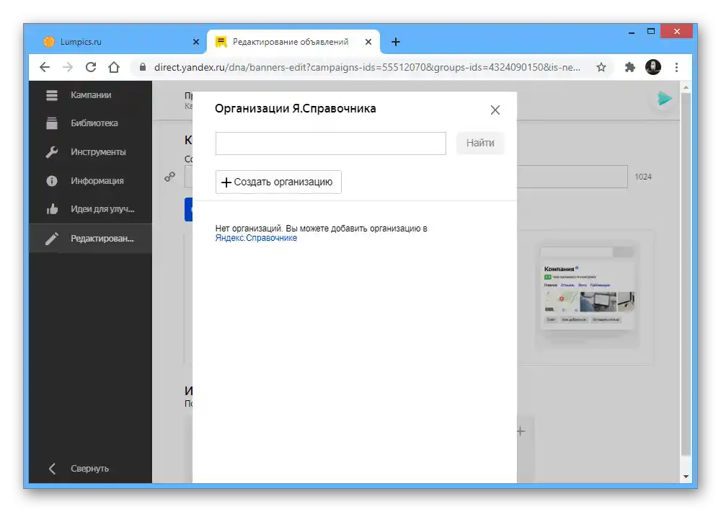Open the Chrome three-dot menu
Image resolution: width=721 pixels, height=512 pixels.
pos(676,67)
